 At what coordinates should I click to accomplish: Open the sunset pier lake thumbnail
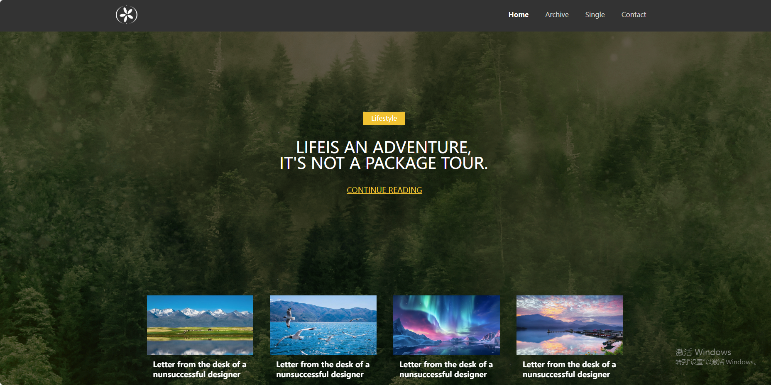pos(570,325)
